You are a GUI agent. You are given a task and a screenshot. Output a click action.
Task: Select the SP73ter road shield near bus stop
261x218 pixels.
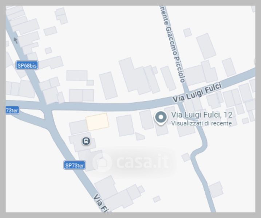tap(74, 165)
